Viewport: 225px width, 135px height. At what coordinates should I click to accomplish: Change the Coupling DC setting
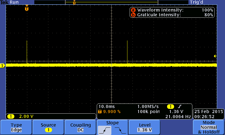tap(80, 127)
